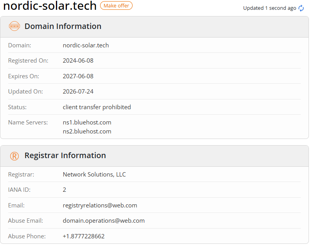Screen dimensions: 314x245
Task: Select name server ns1.bluehost.com
Action: click(x=87, y=122)
